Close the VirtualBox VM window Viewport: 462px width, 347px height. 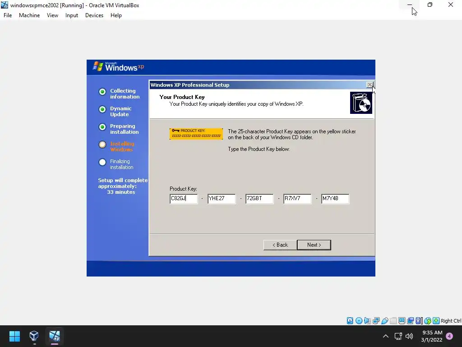point(451,5)
